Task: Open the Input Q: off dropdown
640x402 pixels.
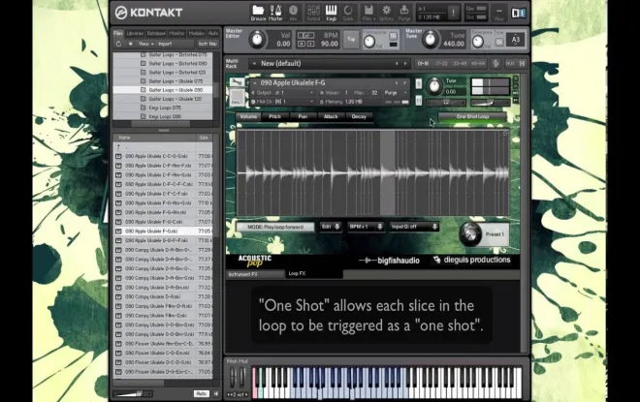Action: [414, 227]
